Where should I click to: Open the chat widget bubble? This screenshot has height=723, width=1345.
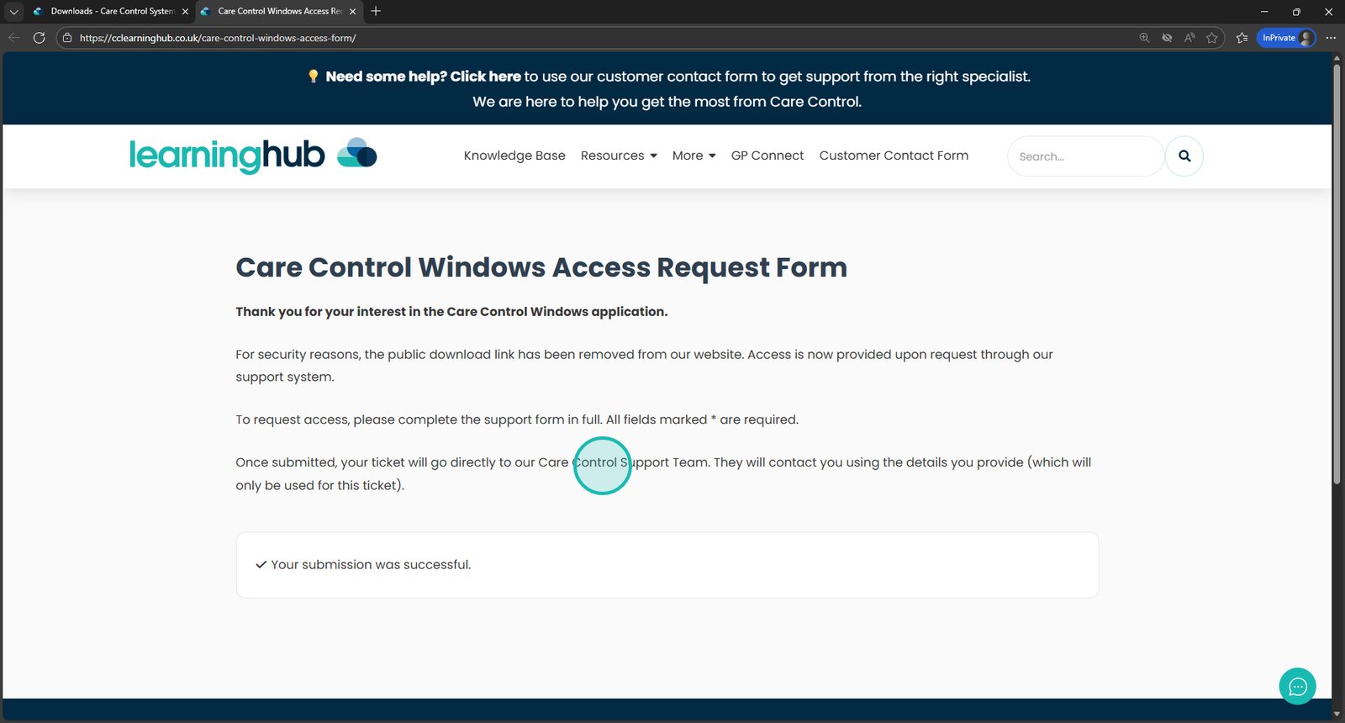point(1297,687)
